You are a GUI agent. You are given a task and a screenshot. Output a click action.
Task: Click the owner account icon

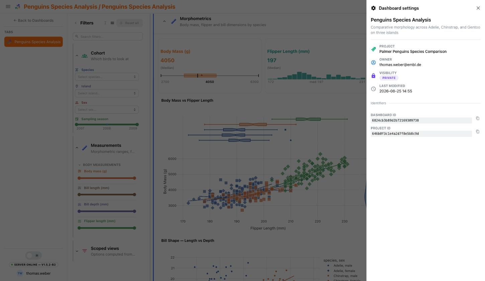tap(373, 62)
